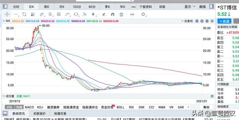This screenshot has height=120, width=239.
Task: Select the 60分 period tab
Action: 92,7
